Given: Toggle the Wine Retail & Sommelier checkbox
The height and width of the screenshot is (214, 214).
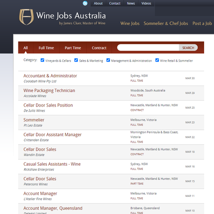Looking at the screenshot, I should (x=157, y=60).
